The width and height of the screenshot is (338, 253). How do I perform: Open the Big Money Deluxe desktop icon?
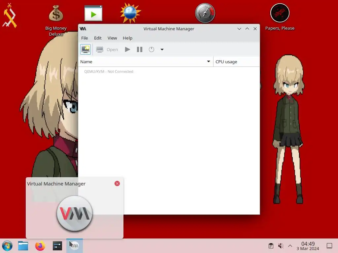(x=56, y=20)
